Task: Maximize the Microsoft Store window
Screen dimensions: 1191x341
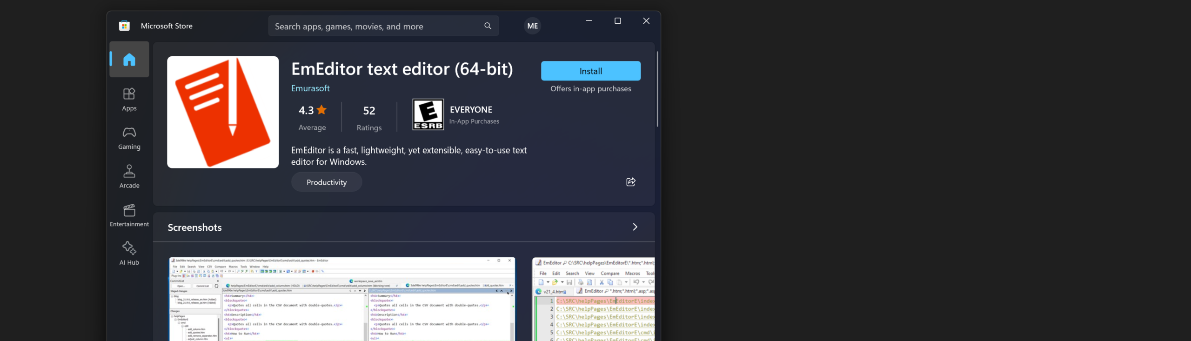Action: click(x=617, y=21)
